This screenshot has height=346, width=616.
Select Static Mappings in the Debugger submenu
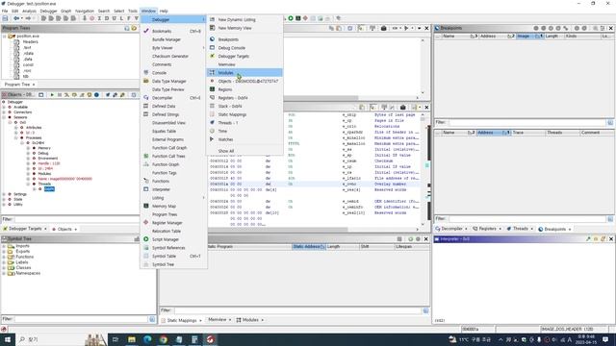(244, 114)
